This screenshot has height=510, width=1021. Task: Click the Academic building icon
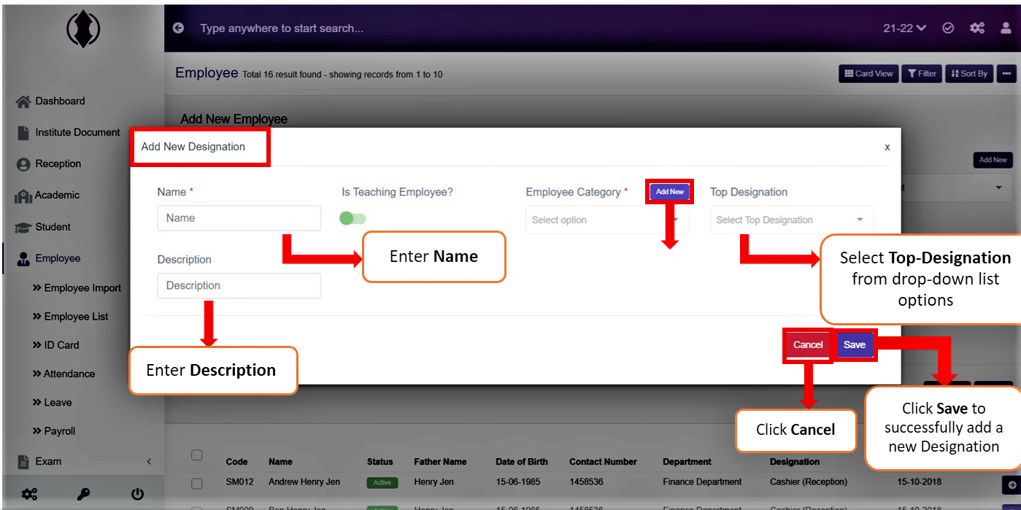pos(23,196)
